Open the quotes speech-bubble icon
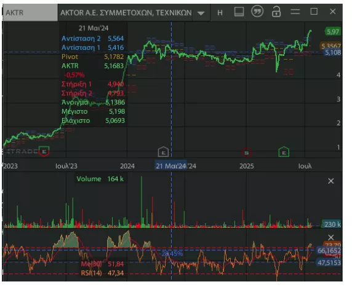 [257, 12]
